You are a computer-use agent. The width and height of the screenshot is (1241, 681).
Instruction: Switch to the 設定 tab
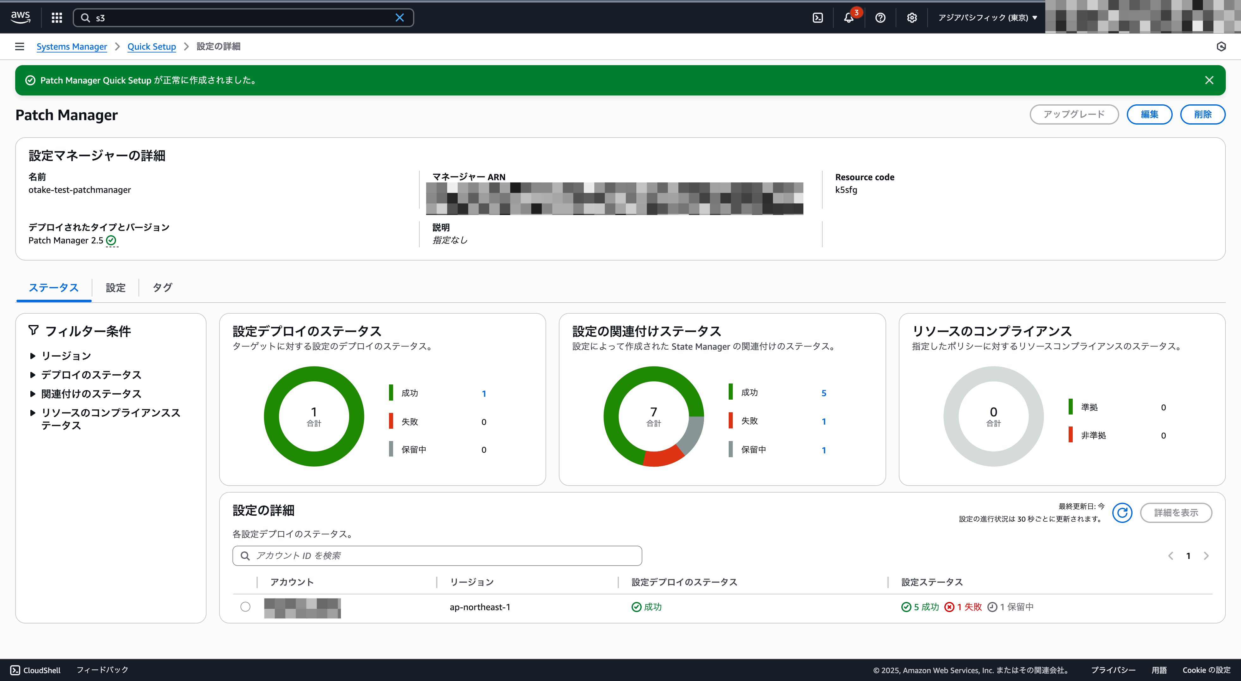coord(116,287)
